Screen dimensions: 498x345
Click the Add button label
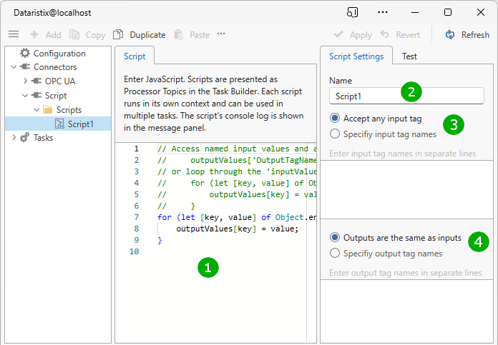[x=54, y=34]
